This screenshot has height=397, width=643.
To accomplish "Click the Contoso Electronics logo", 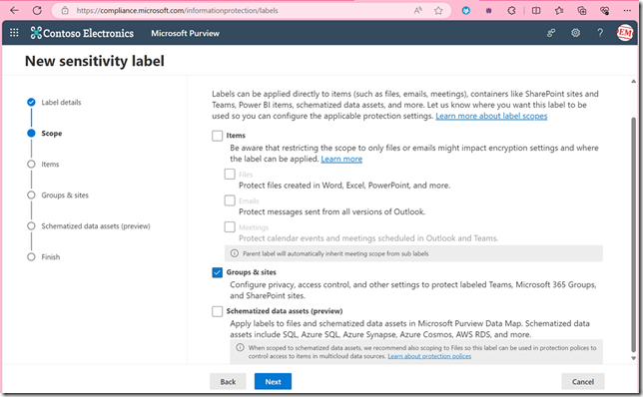I will point(82,33).
